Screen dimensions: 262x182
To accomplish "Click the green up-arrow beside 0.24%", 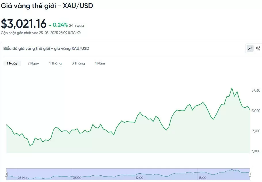I will coord(50,25).
